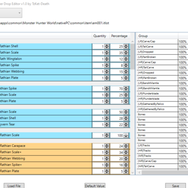Viewport: 188px width, 188px height.
Task: Select the (LR)Carve/Cap group row
Action: (x=157, y=41)
